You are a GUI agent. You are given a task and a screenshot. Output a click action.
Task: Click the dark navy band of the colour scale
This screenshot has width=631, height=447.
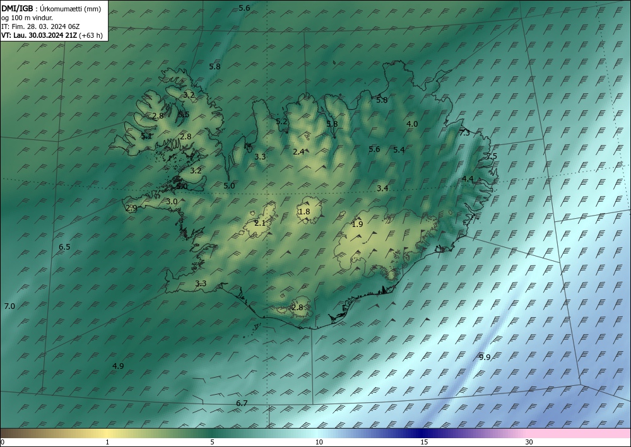pos(420,433)
